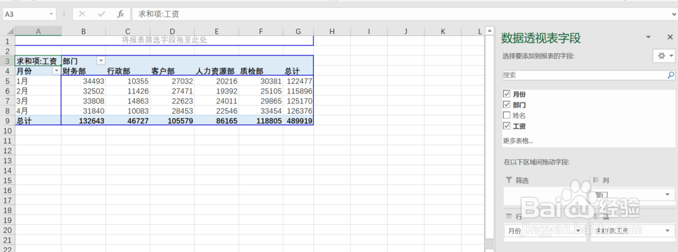This screenshot has width=678, height=252.
Task: Uncheck the 部门 field checkbox
Action: click(506, 104)
